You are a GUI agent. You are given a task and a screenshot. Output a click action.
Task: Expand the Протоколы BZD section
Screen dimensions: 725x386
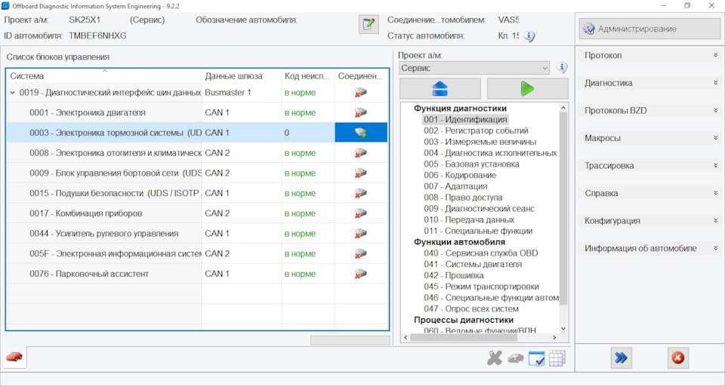point(649,110)
